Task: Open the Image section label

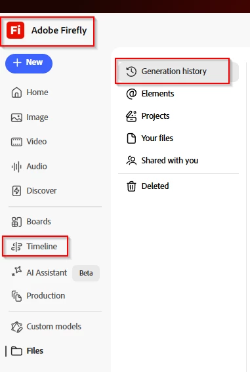Action: (37, 117)
